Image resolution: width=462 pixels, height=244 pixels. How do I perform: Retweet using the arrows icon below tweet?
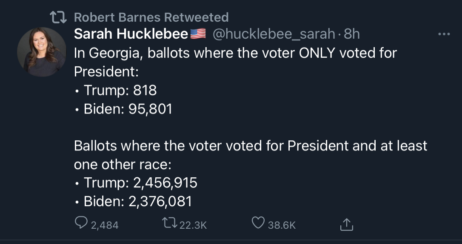click(x=170, y=223)
